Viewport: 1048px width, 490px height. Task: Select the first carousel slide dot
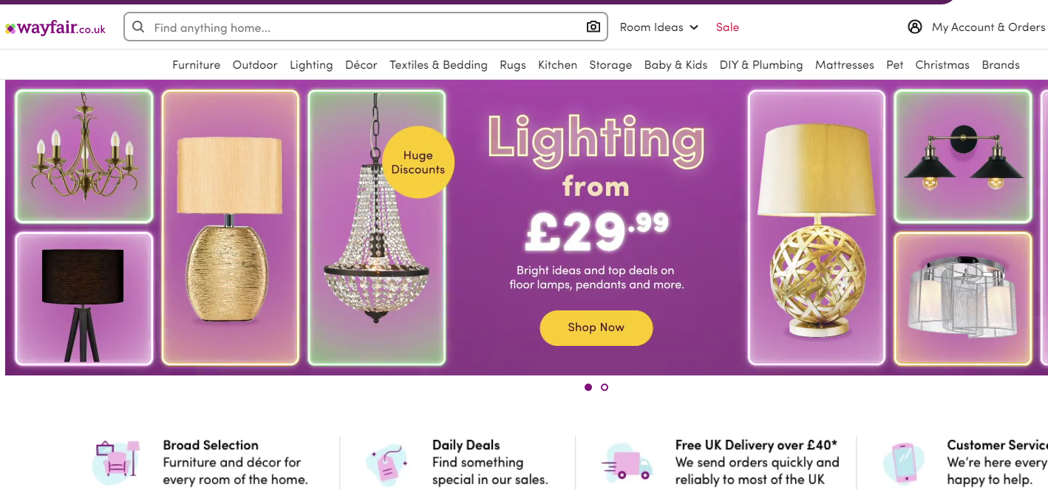click(x=588, y=387)
